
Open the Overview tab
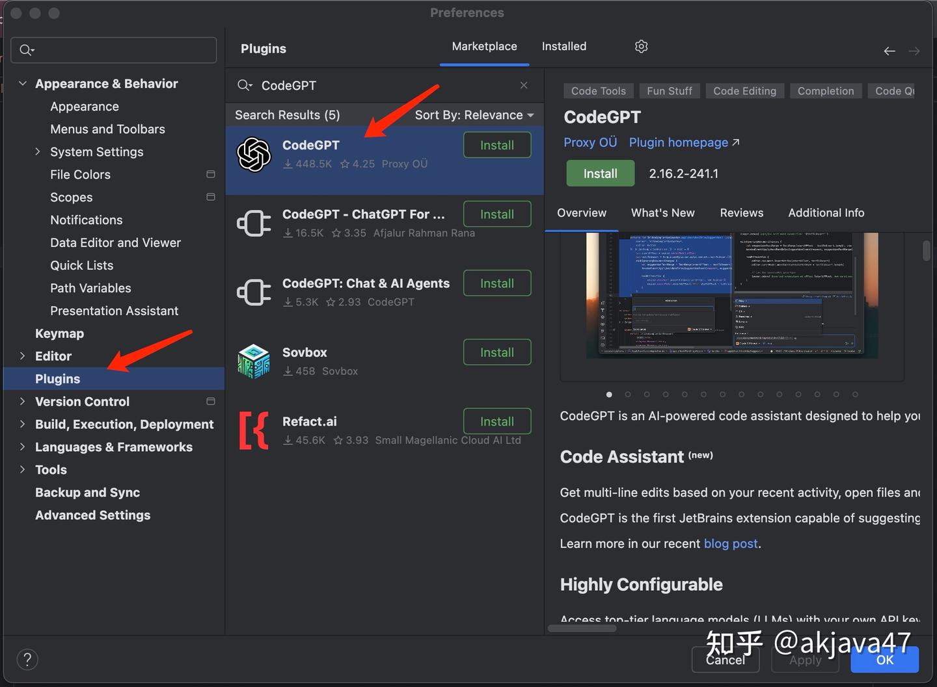coord(582,213)
